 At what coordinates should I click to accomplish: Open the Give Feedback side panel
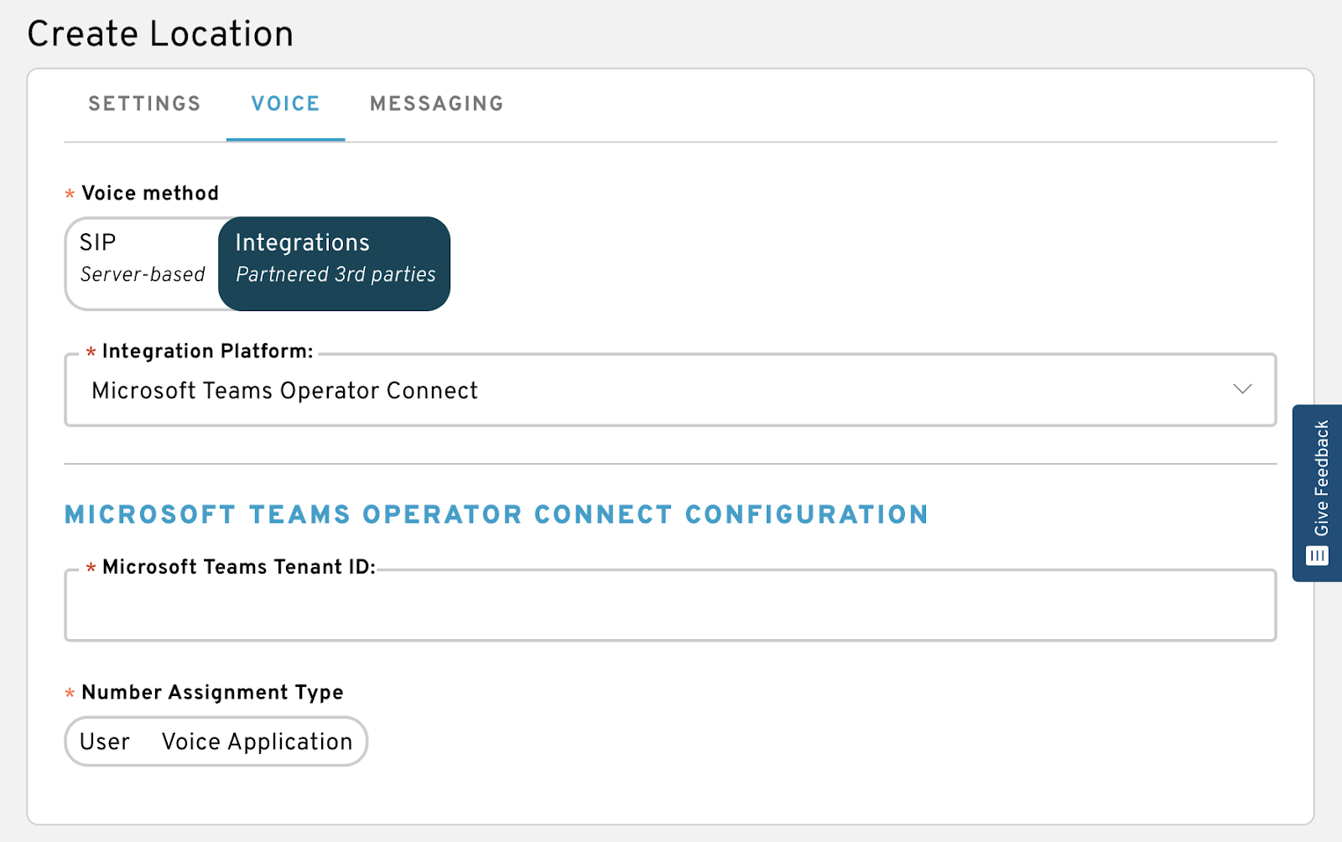[1318, 493]
